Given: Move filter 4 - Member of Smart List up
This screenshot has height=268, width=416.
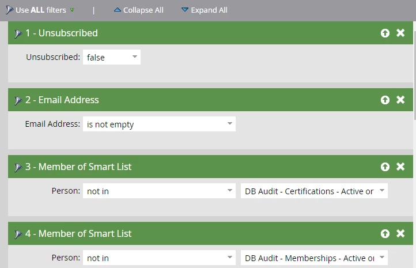Looking at the screenshot, I should coord(385,234).
